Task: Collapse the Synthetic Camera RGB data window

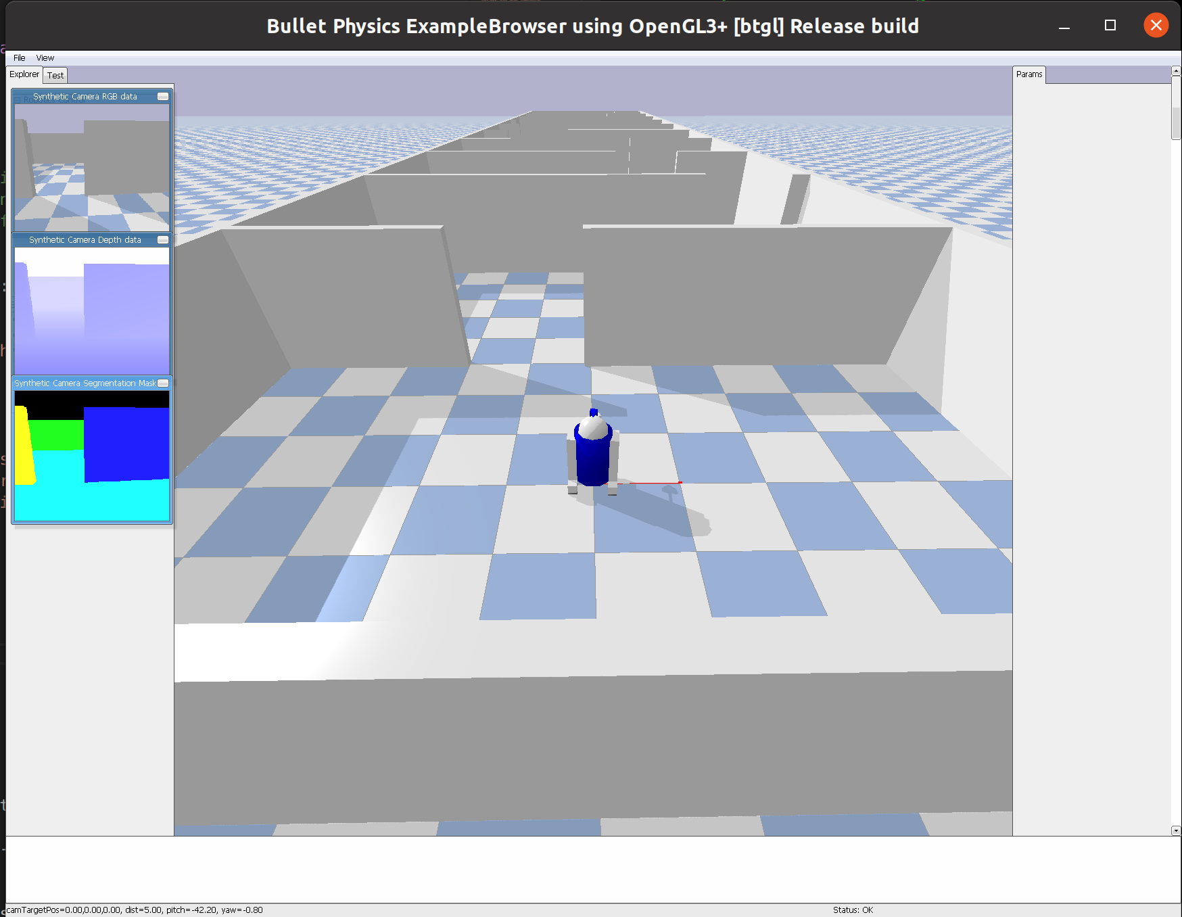Action: tap(163, 97)
